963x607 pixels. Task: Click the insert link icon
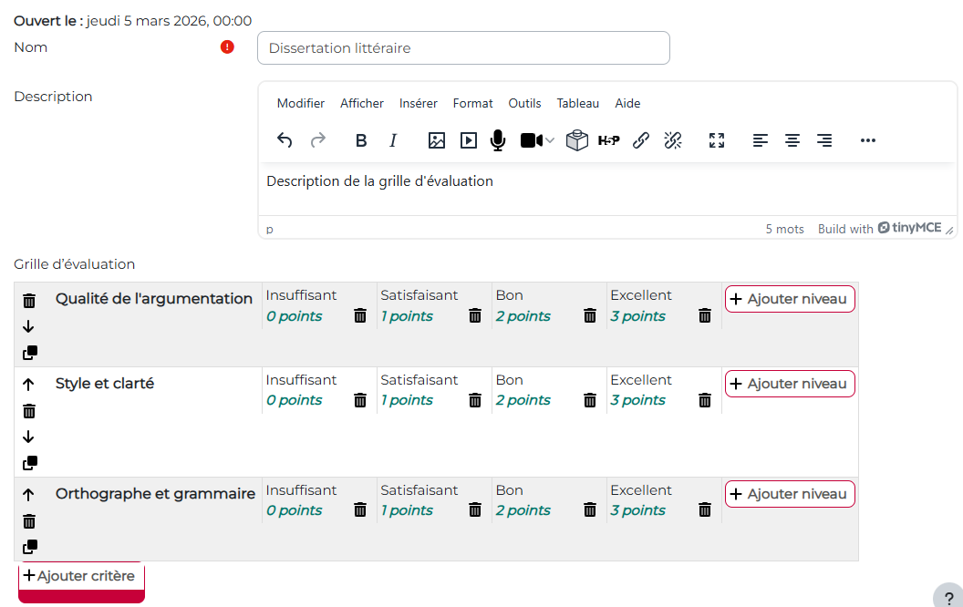641,140
